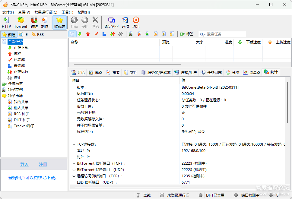
Task: Open the 服务器/追踪器 detail tab
Action: click(x=156, y=72)
